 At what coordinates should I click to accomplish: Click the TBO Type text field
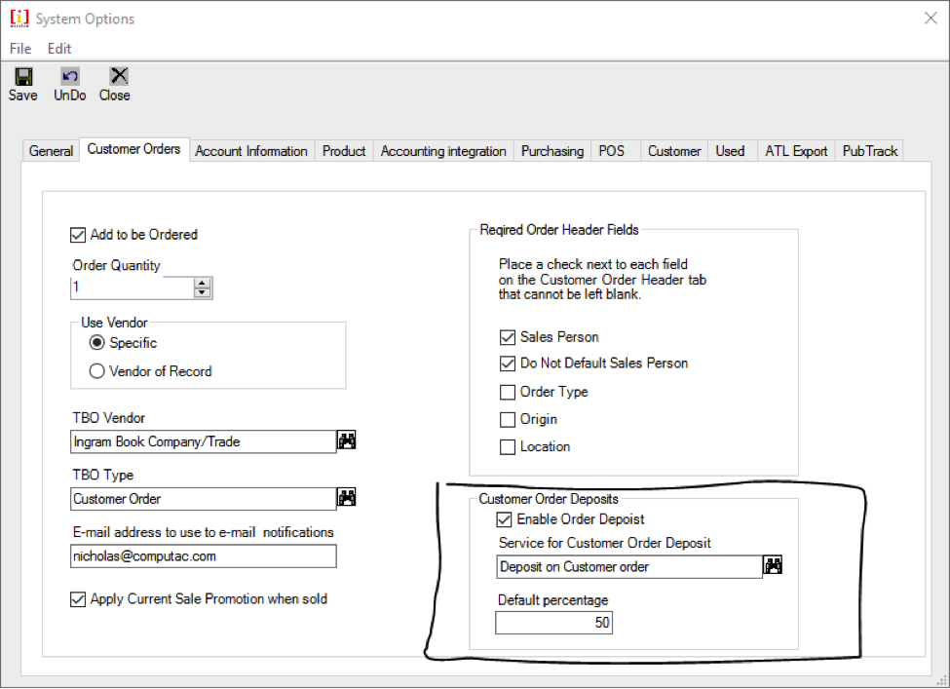tap(204, 499)
